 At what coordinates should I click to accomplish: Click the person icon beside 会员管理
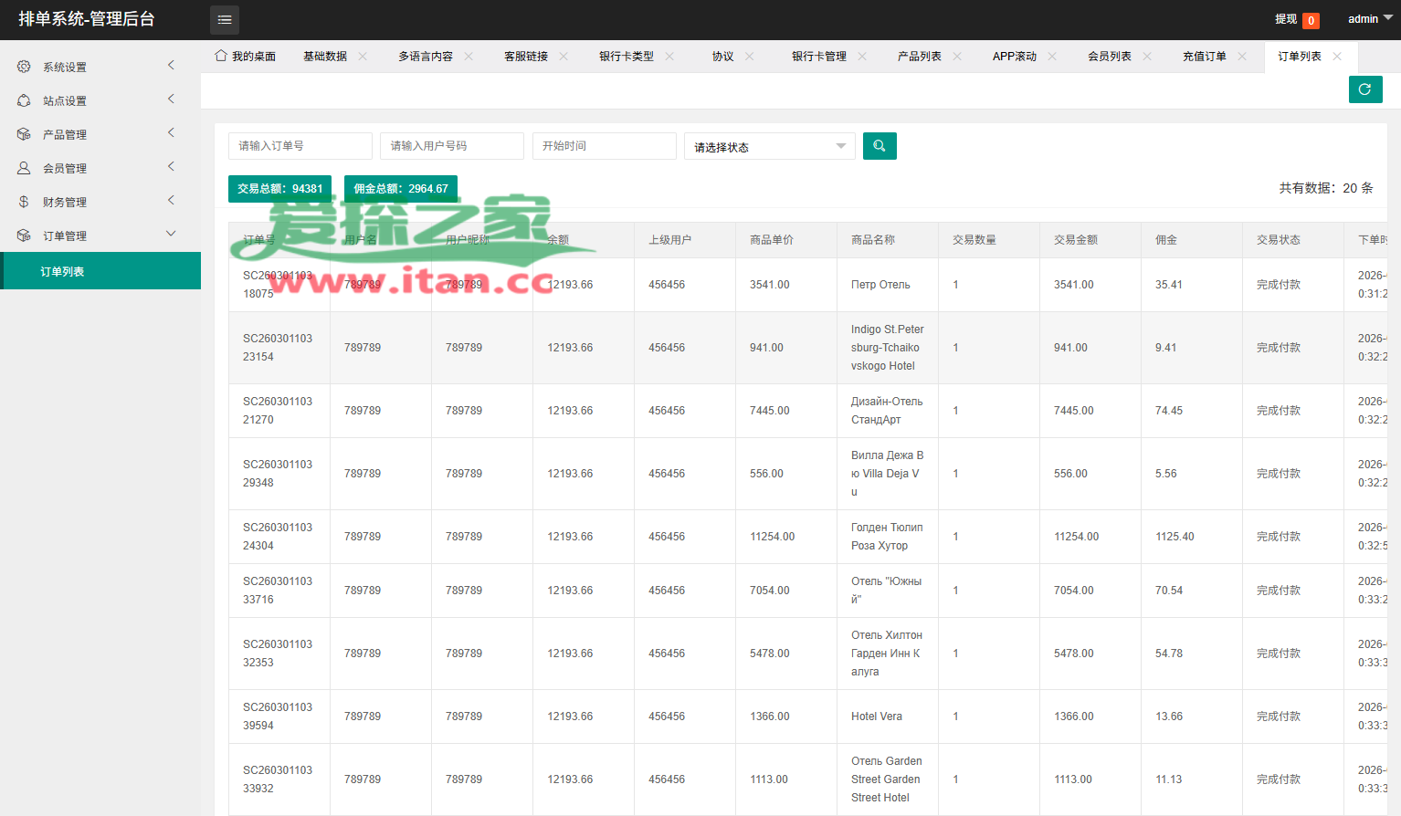[x=24, y=168]
